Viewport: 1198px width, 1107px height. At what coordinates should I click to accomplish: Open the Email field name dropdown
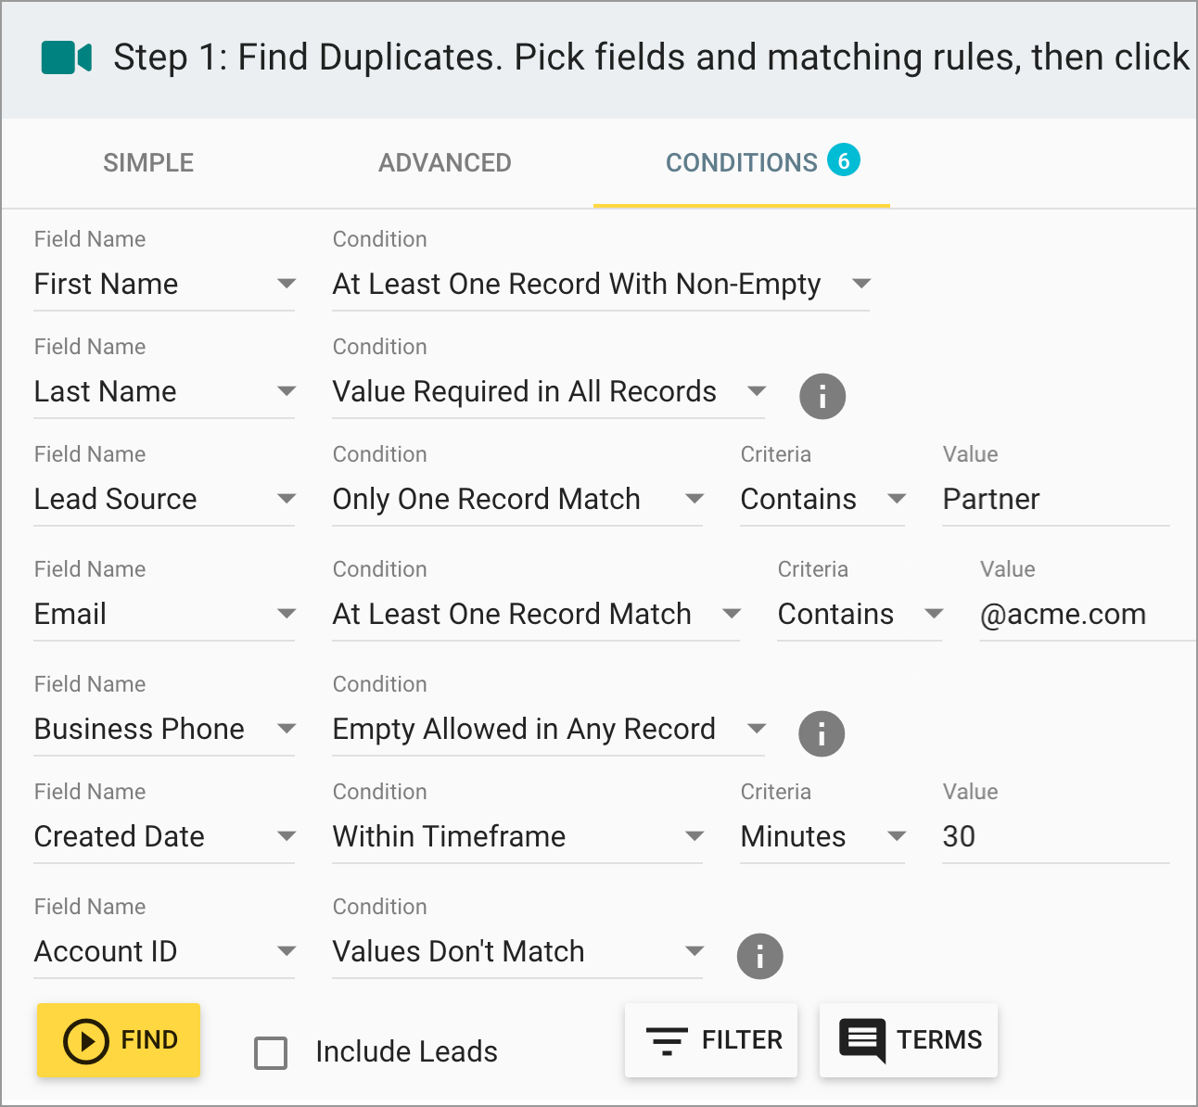pos(164,614)
